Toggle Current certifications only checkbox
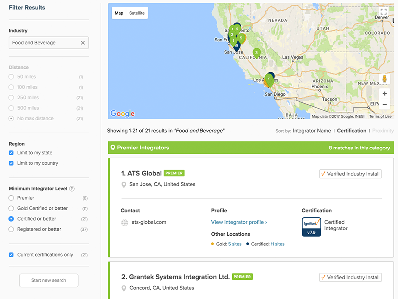This screenshot has height=299, width=398. [x=11, y=255]
